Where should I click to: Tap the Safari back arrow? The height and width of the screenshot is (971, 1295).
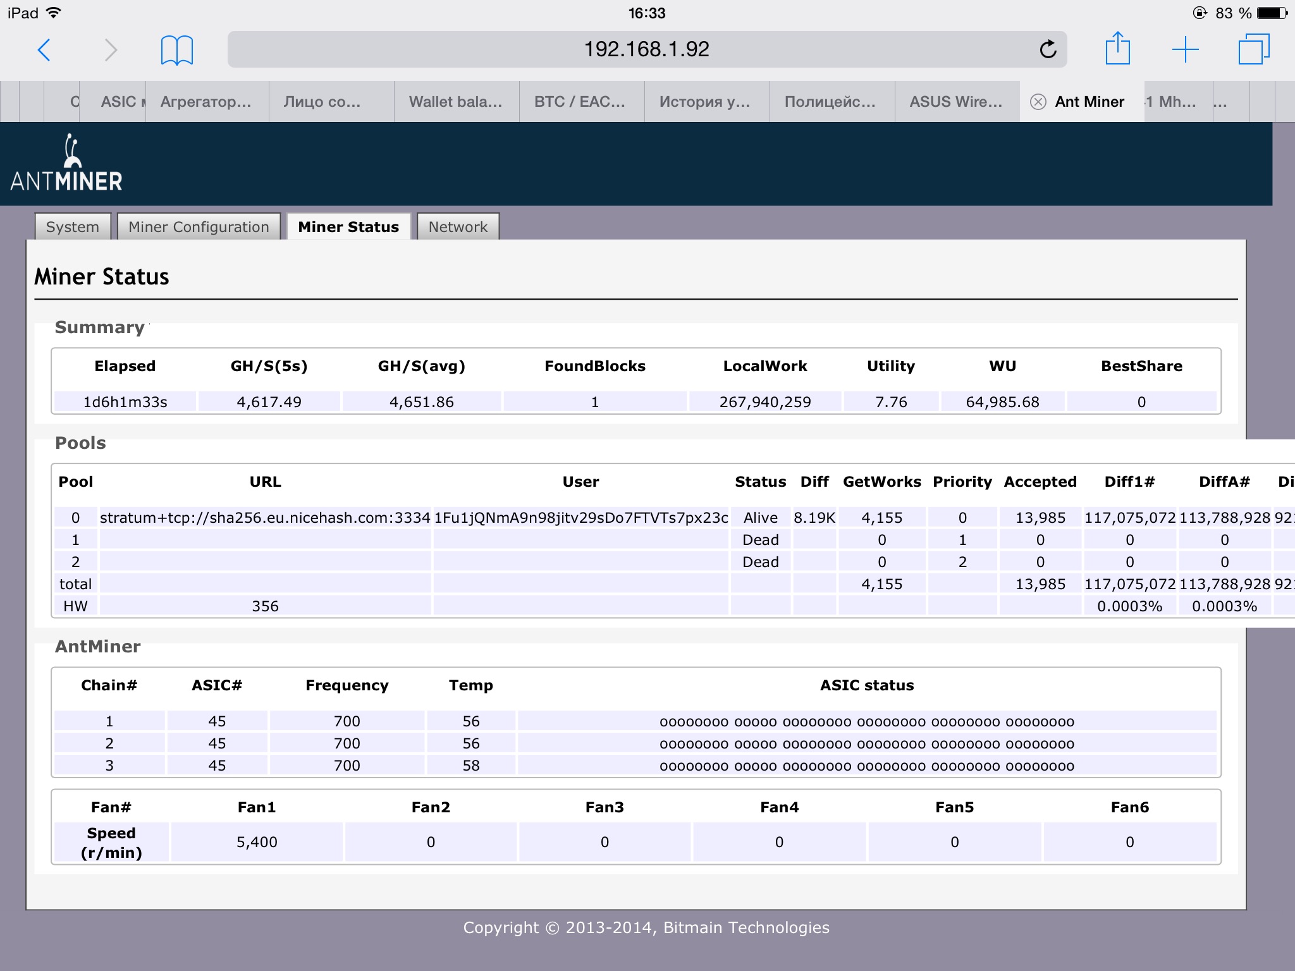pos(44,49)
